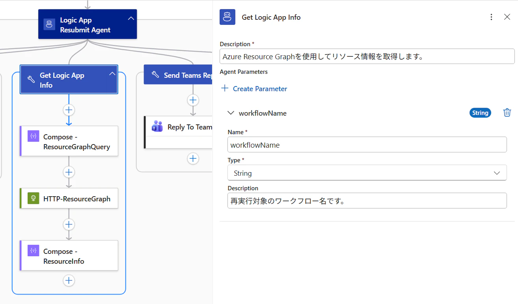Click the Agent Parameters label

[244, 72]
